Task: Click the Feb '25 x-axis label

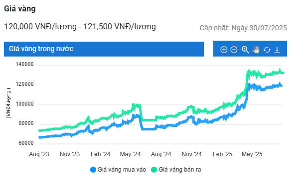Action: tap(222, 154)
